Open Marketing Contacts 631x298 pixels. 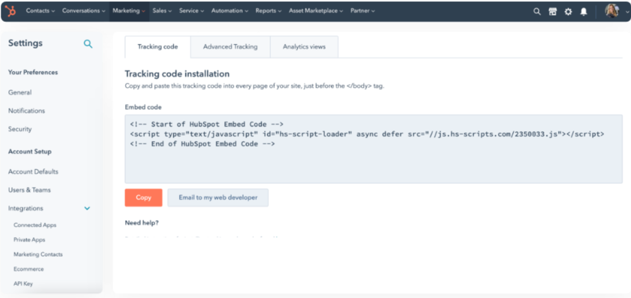(38, 255)
